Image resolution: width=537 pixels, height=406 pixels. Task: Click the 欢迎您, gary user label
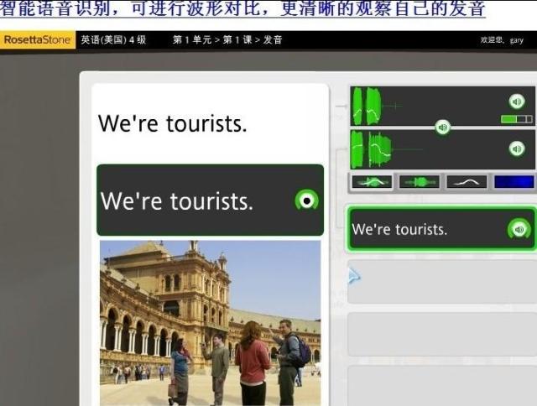point(502,40)
